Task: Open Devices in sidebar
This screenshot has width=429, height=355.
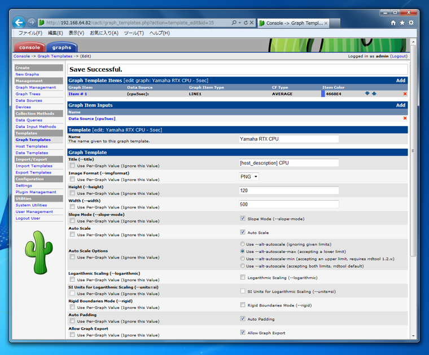Action: (23, 107)
